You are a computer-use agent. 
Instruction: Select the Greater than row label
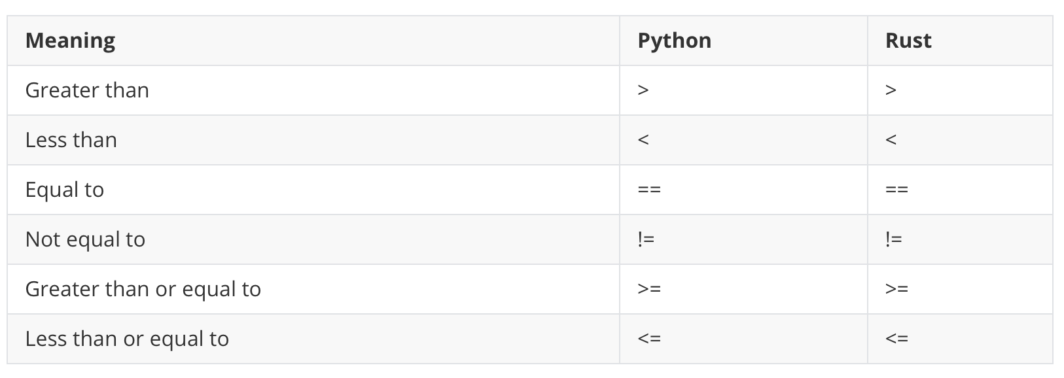[x=87, y=90]
